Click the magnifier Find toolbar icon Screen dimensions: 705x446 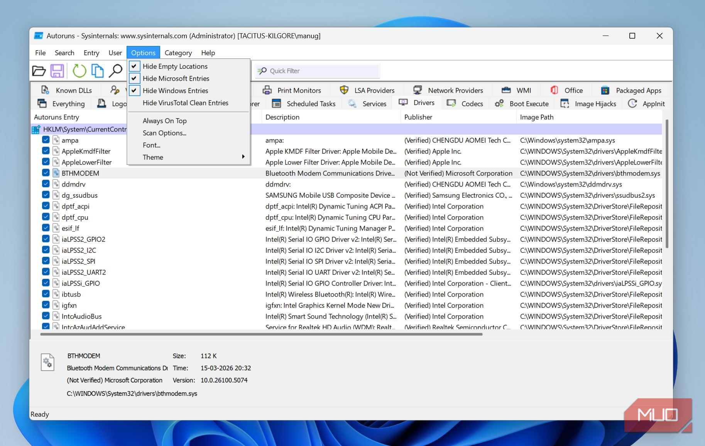click(x=115, y=71)
